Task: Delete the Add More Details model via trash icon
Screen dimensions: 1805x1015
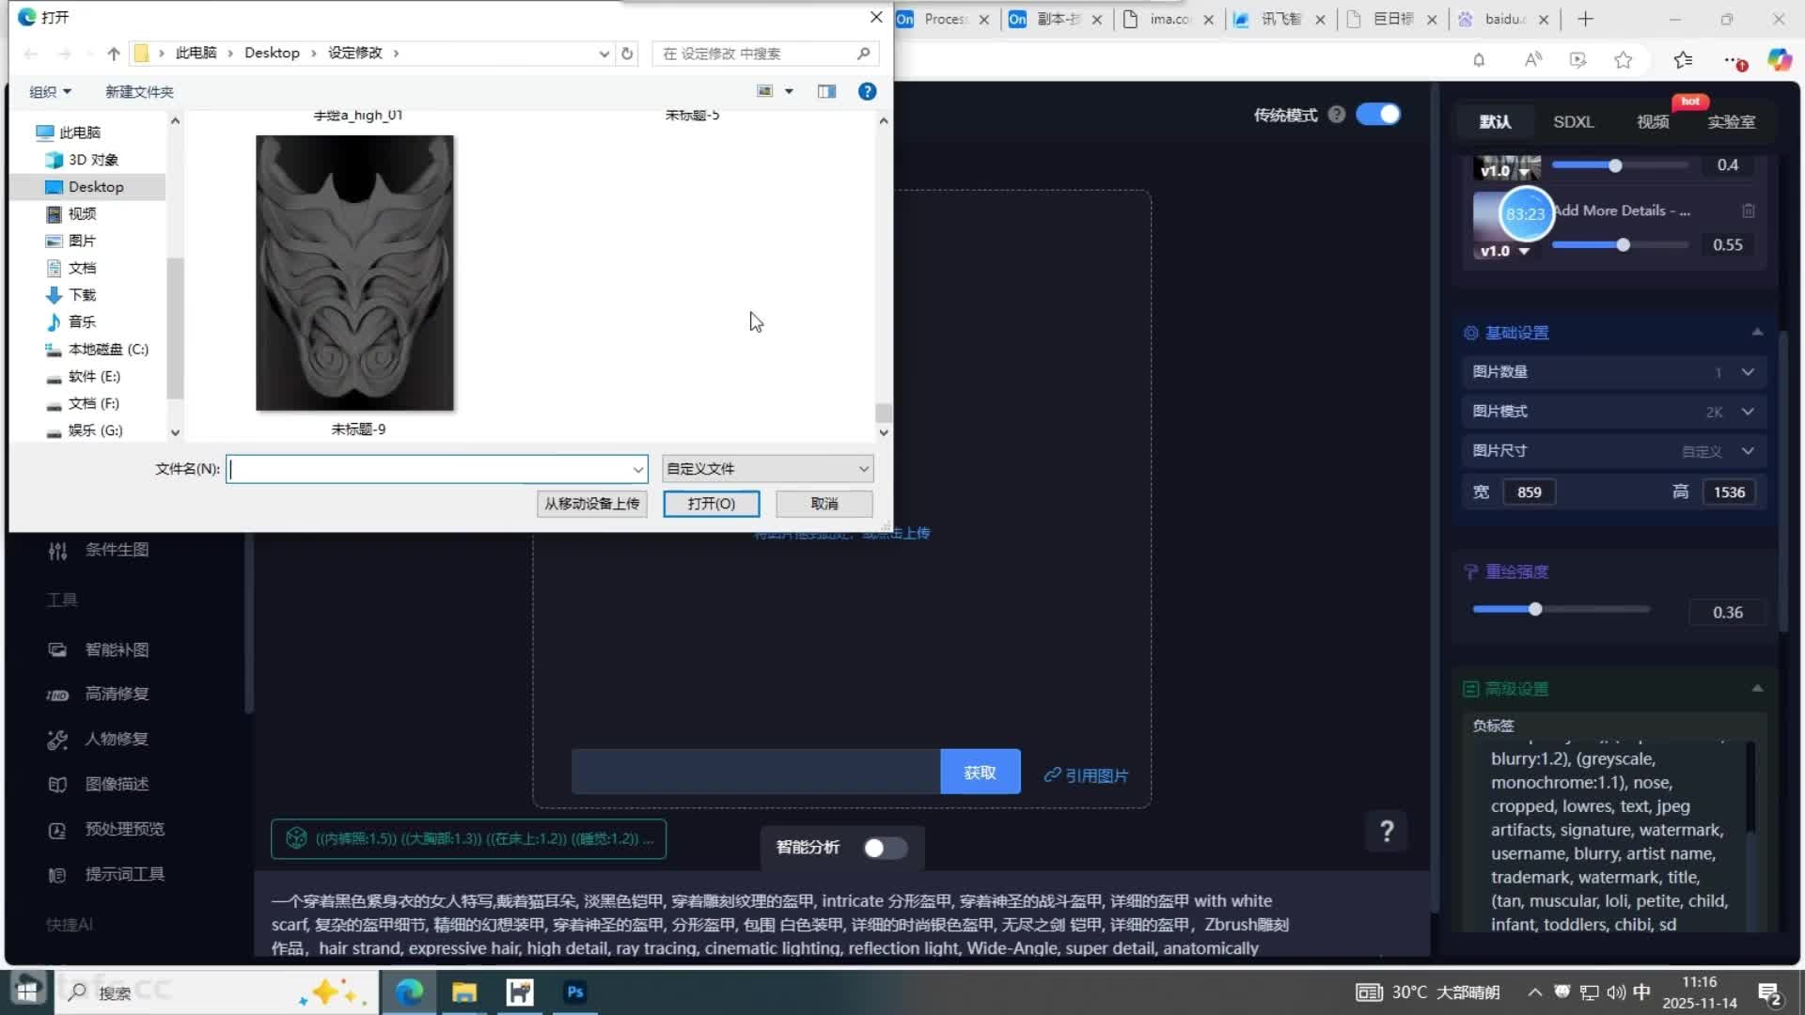Action: pyautogui.click(x=1749, y=211)
